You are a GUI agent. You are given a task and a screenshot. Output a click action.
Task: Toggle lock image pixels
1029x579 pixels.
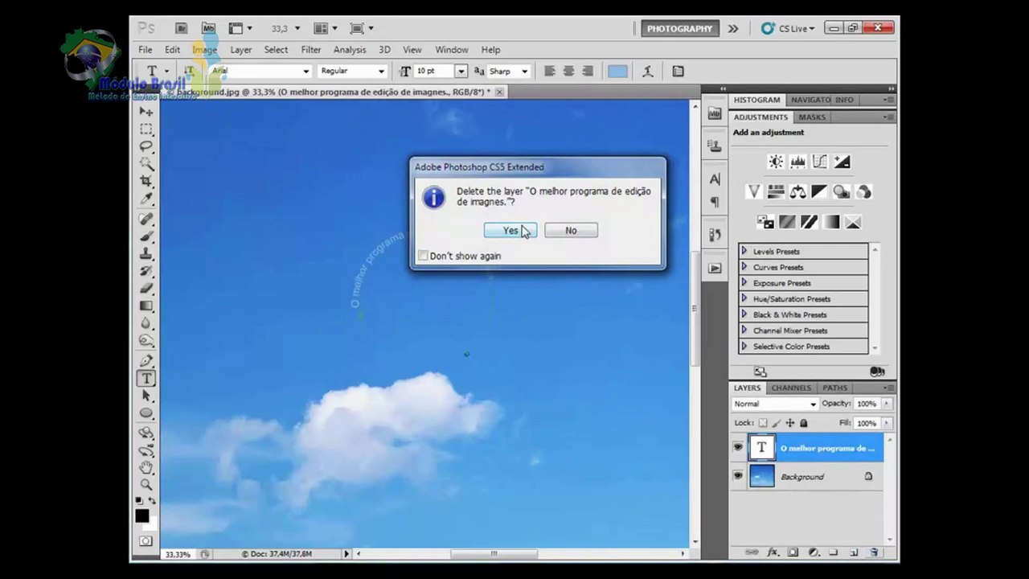777,423
